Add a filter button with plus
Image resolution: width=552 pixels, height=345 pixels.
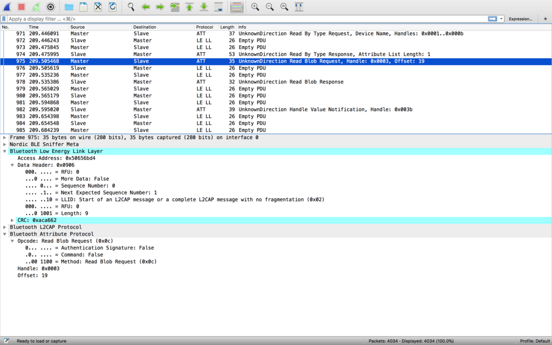(546, 19)
